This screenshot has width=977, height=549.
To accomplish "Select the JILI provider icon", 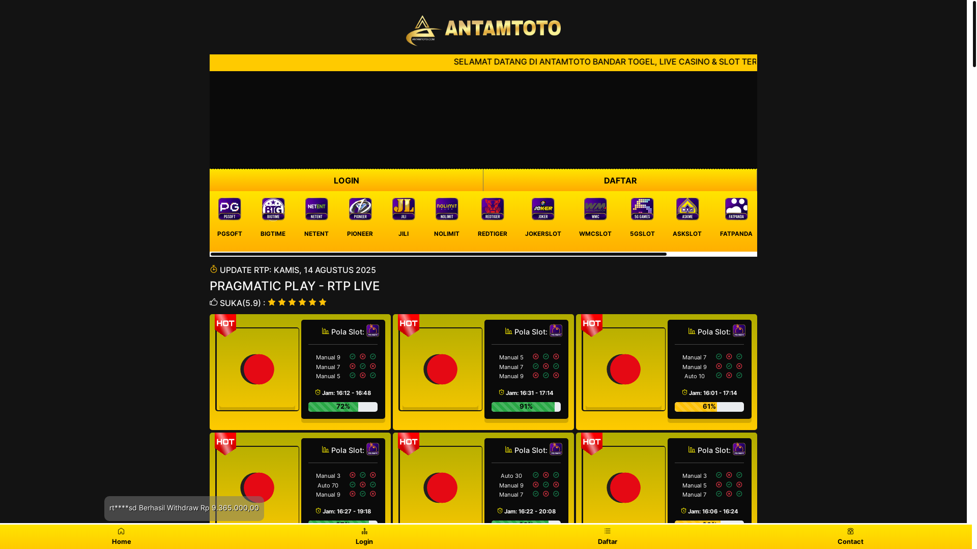I will (404, 209).
